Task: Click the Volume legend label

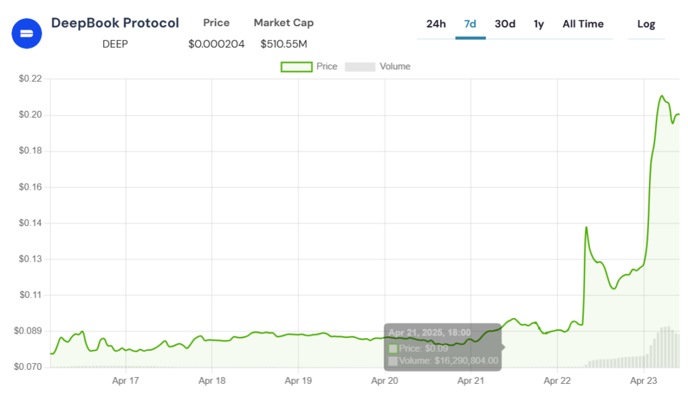Action: [394, 67]
